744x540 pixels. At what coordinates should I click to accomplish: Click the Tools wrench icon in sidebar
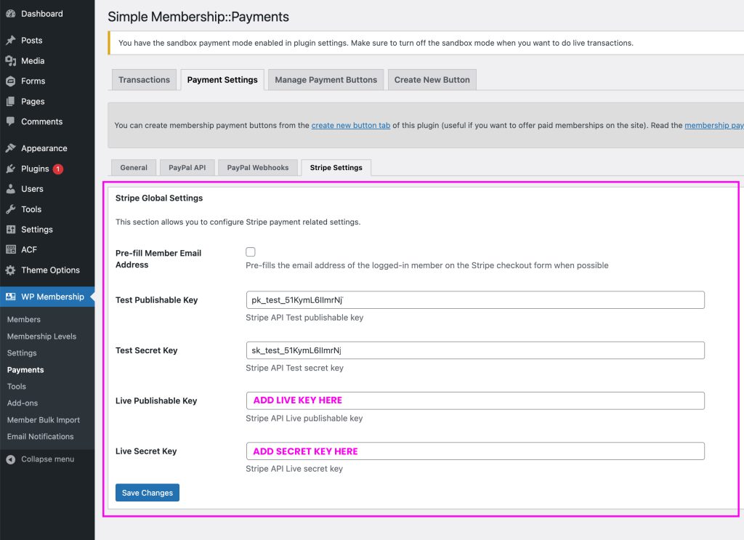coord(10,209)
